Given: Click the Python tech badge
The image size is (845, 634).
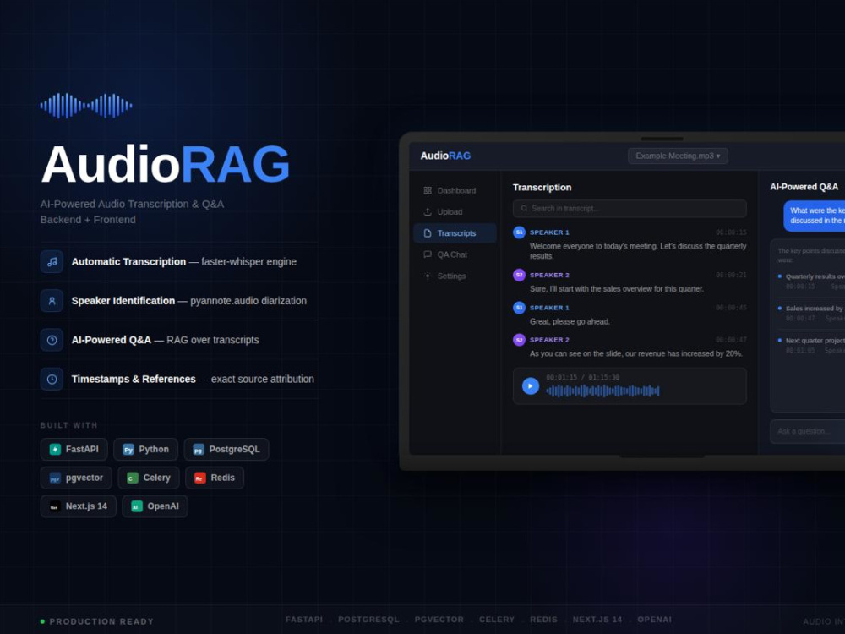Looking at the screenshot, I should point(145,450).
